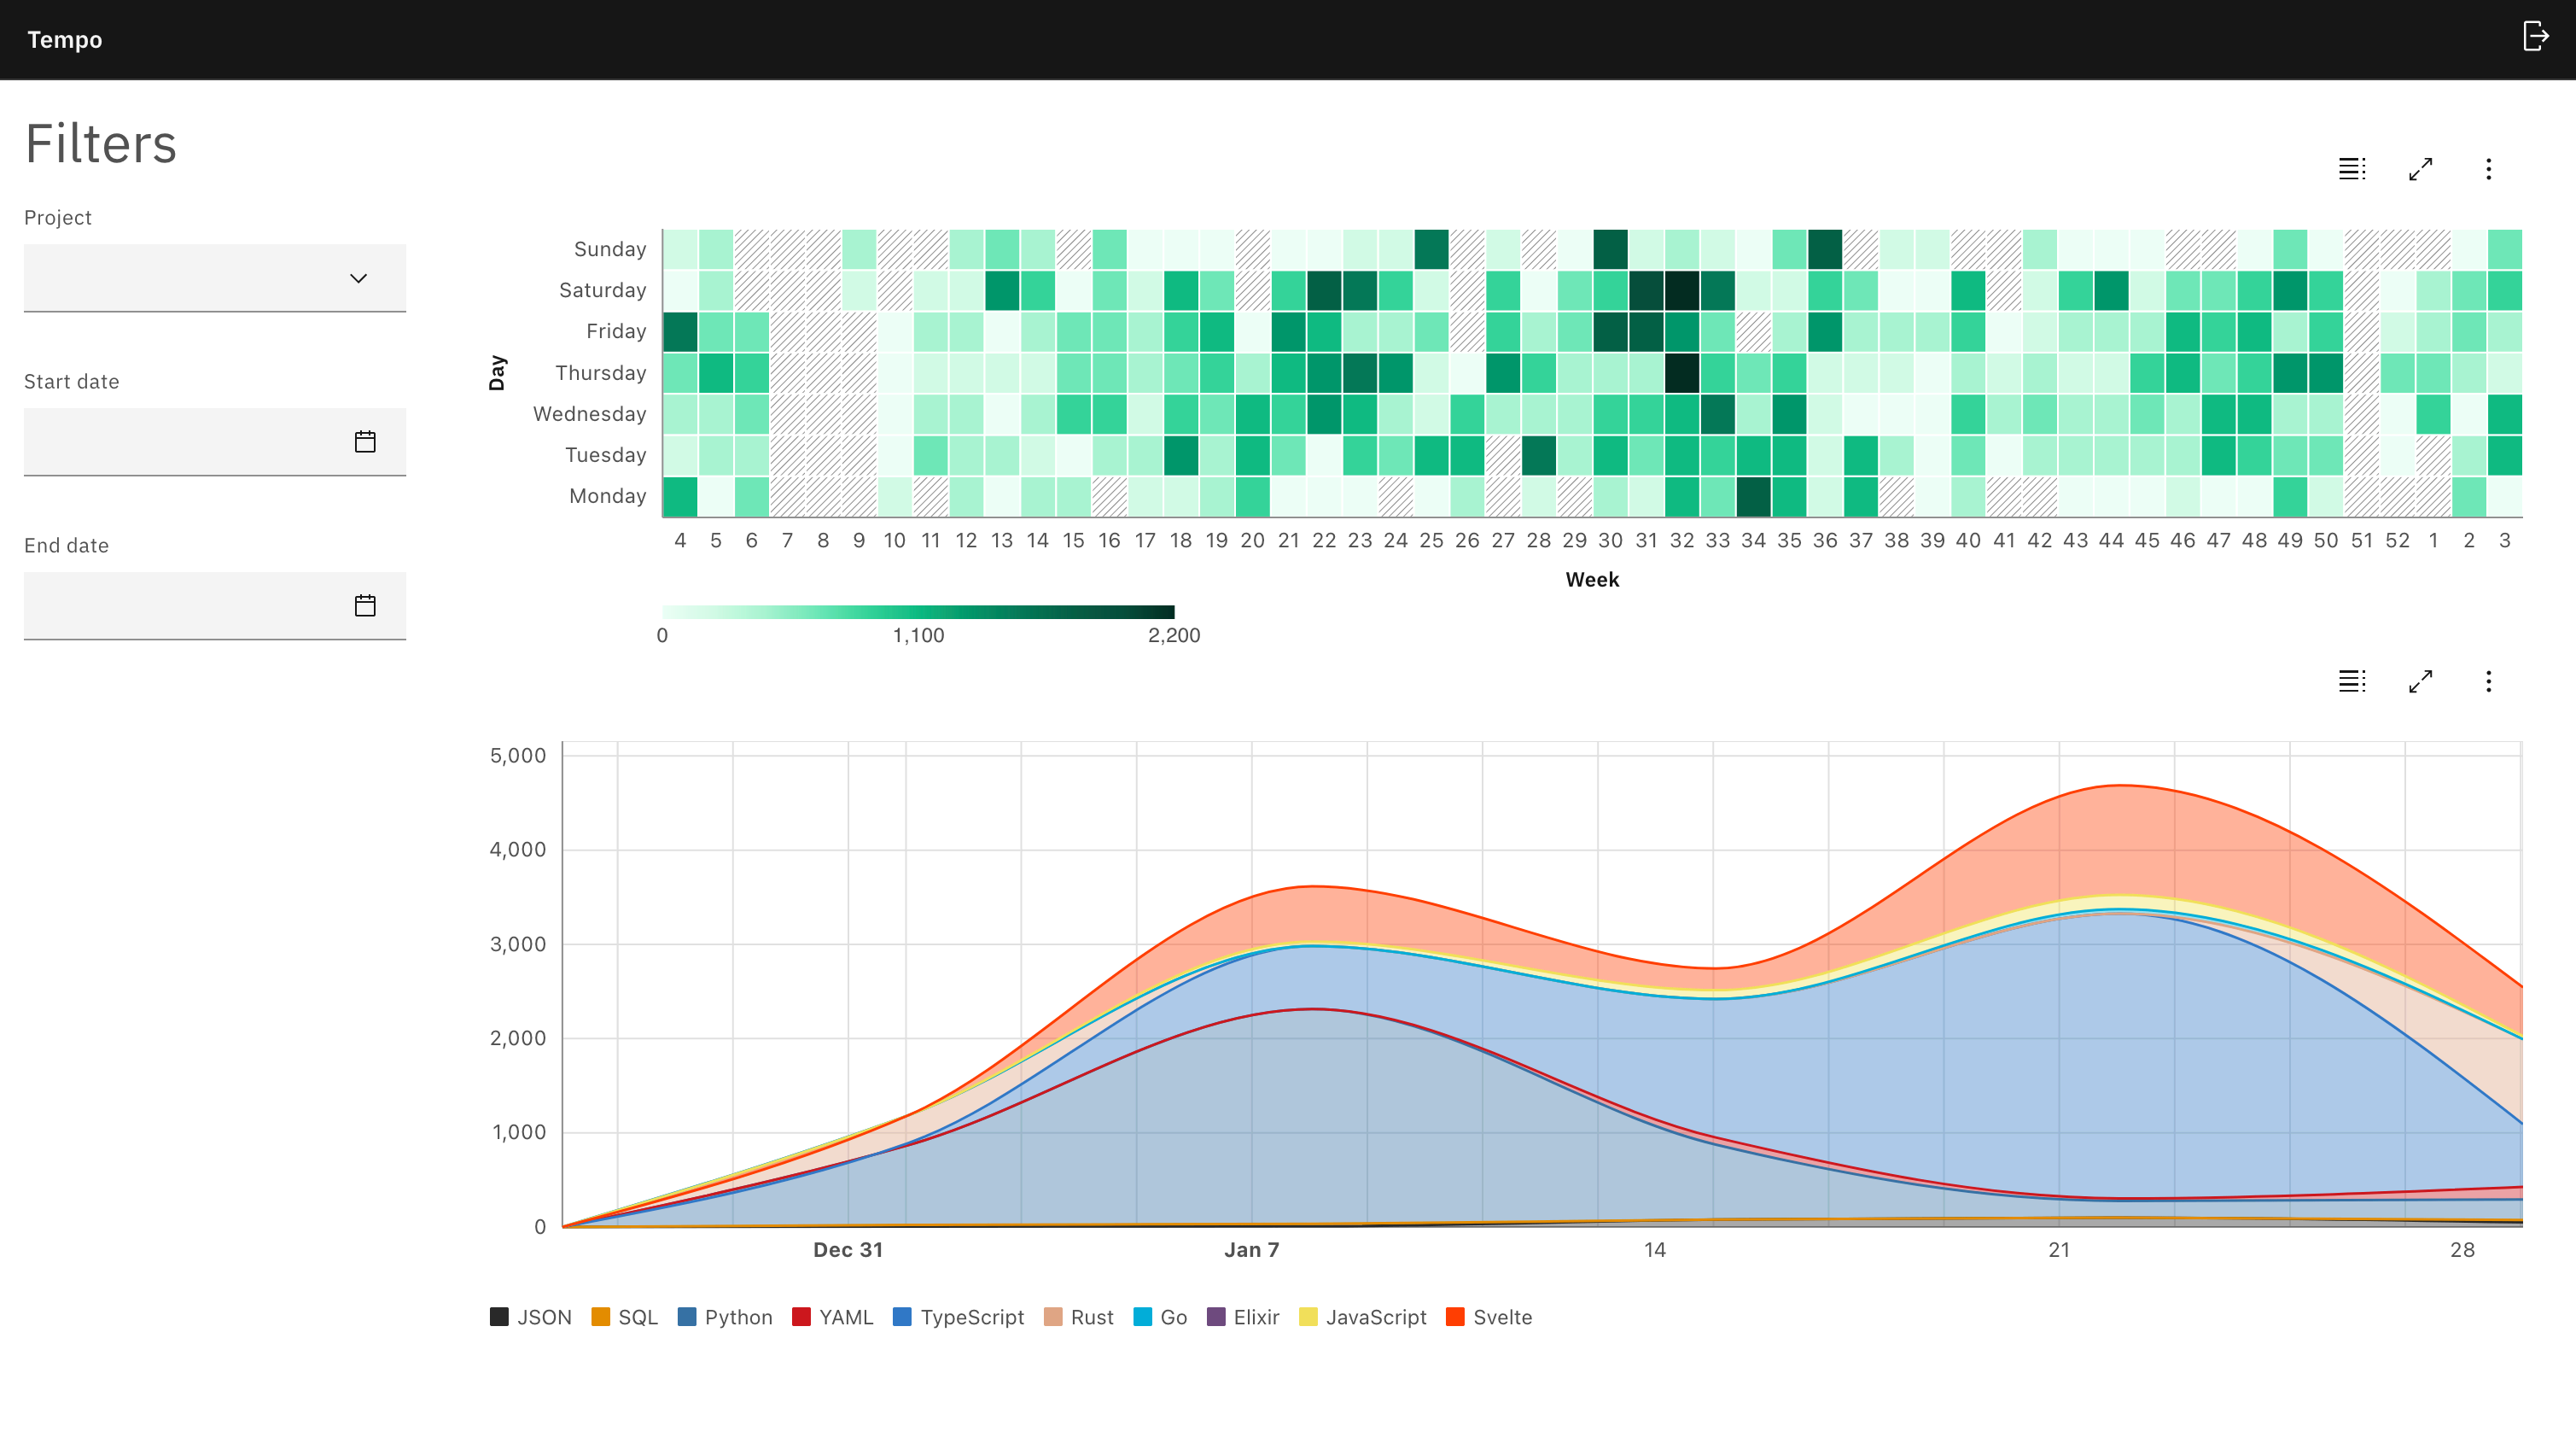Click the Tempo app title
The image size is (2576, 1455).
pyautogui.click(x=65, y=40)
